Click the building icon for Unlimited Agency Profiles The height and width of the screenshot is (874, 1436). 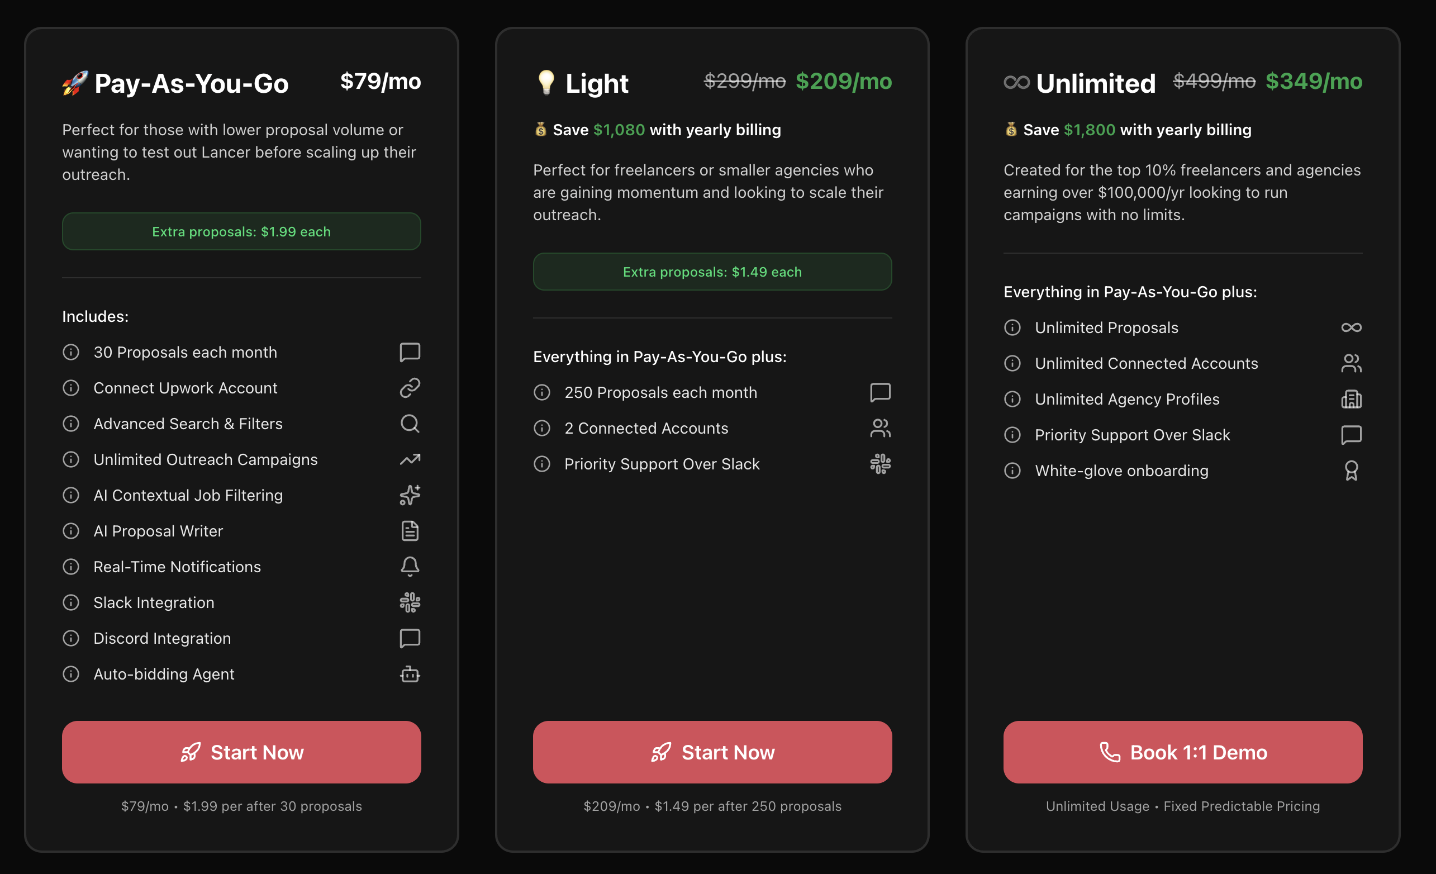coord(1351,400)
